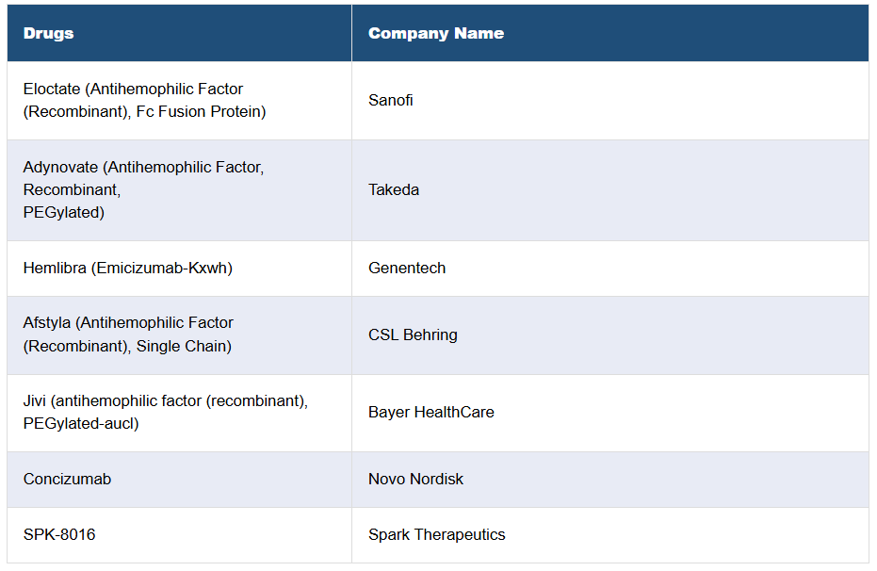The width and height of the screenshot is (877, 571).
Task: Click the CSL Behring cell
Action: 413,335
